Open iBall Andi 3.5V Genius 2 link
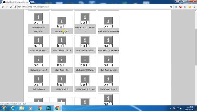The image size is (197, 111). tap(85, 29)
